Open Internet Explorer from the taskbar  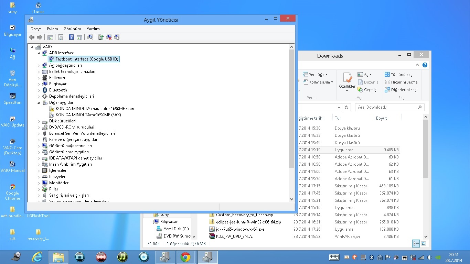pyautogui.click(x=37, y=257)
